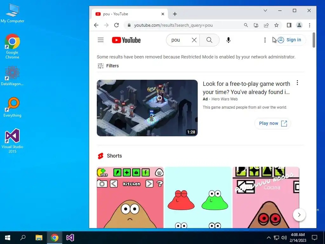Select Everything desktop shortcut
325x244 pixels.
coord(12,107)
